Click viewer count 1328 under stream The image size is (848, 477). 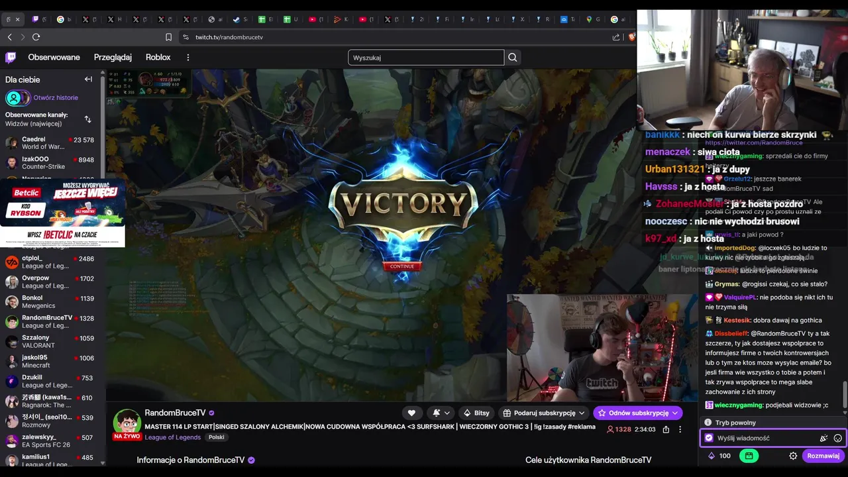[619, 429]
